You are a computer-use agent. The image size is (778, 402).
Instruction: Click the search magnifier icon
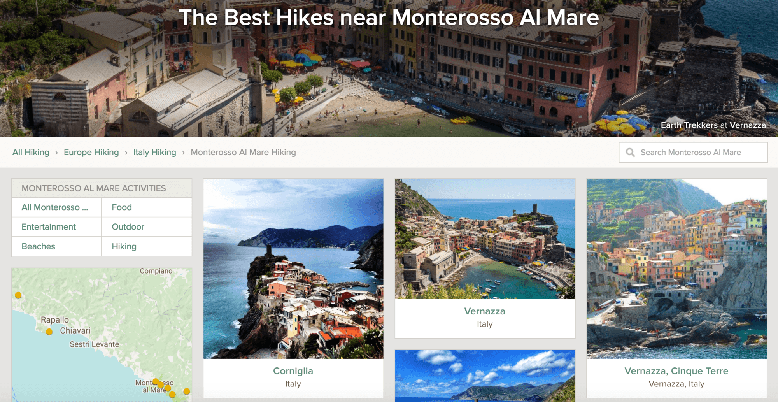coord(630,153)
